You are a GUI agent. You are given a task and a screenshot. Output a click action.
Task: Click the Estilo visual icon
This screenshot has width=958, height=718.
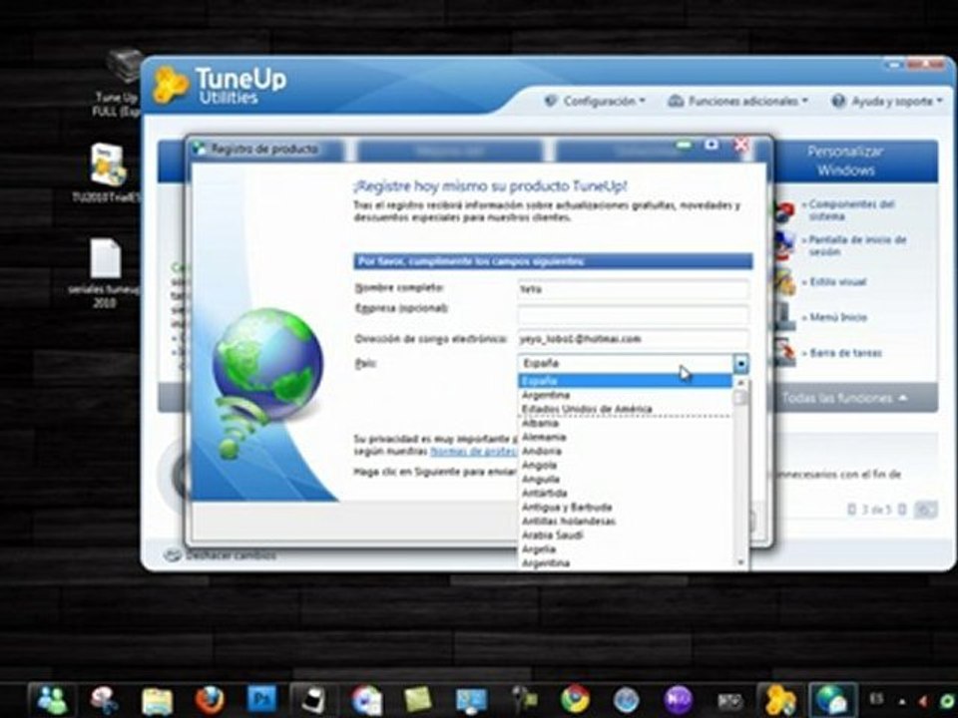coord(784,281)
